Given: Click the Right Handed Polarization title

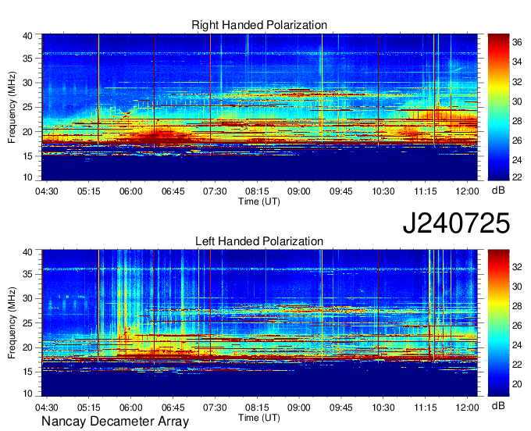Looking at the screenshot, I should tap(259, 25).
